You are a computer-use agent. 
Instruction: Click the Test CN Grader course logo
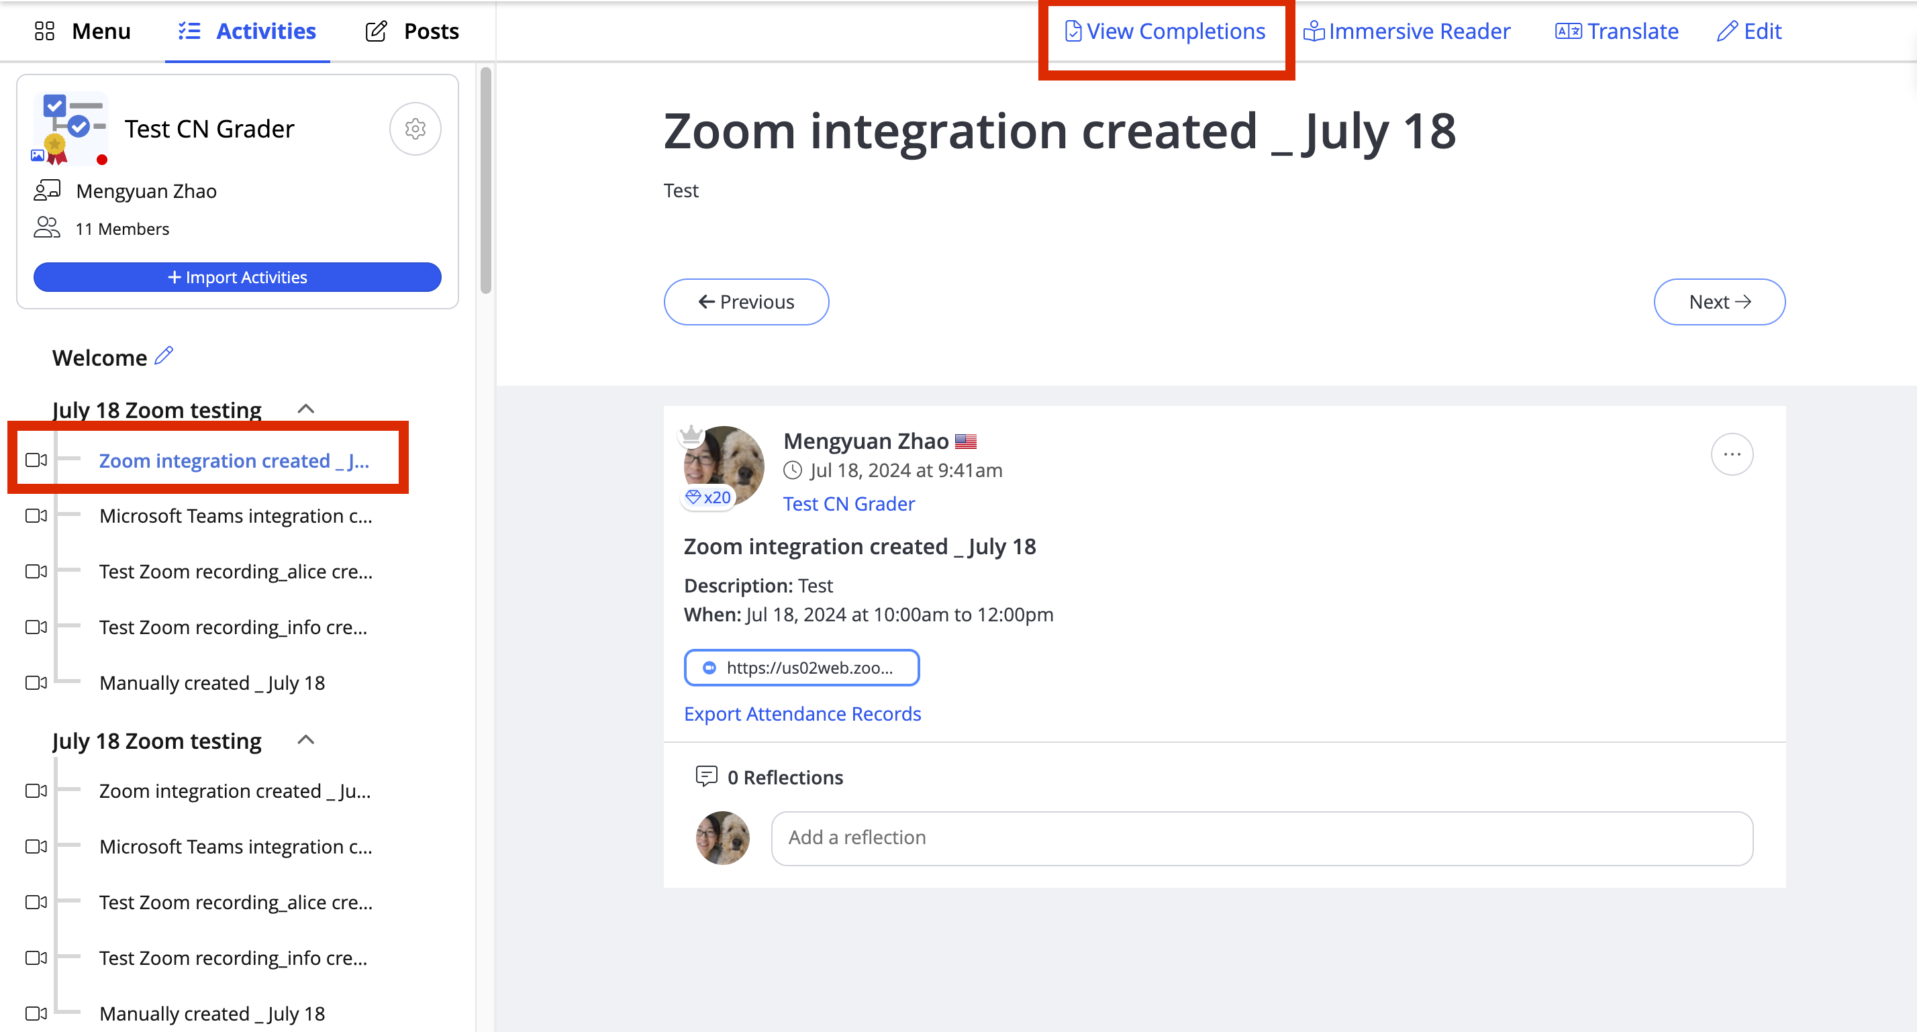(x=70, y=129)
